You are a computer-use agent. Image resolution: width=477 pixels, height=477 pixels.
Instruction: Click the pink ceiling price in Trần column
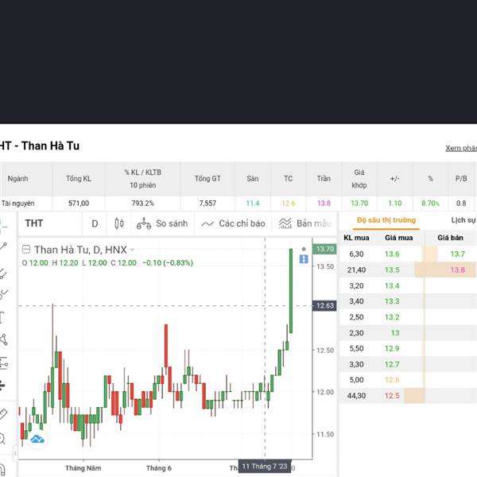pos(324,204)
